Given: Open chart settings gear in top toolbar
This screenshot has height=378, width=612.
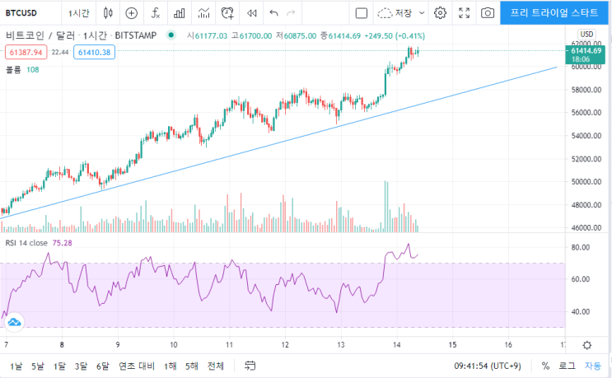Looking at the screenshot, I should pos(440,13).
